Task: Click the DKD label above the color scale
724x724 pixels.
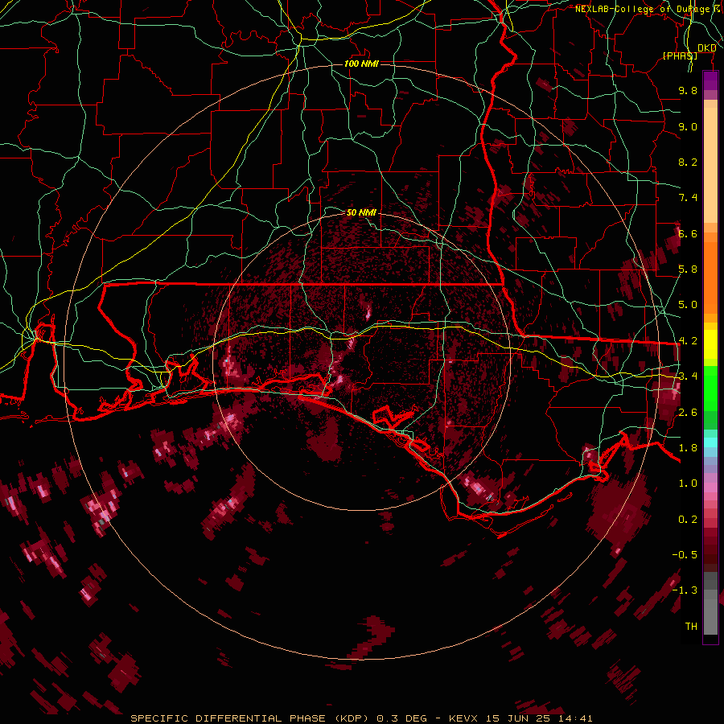Action: [707, 48]
